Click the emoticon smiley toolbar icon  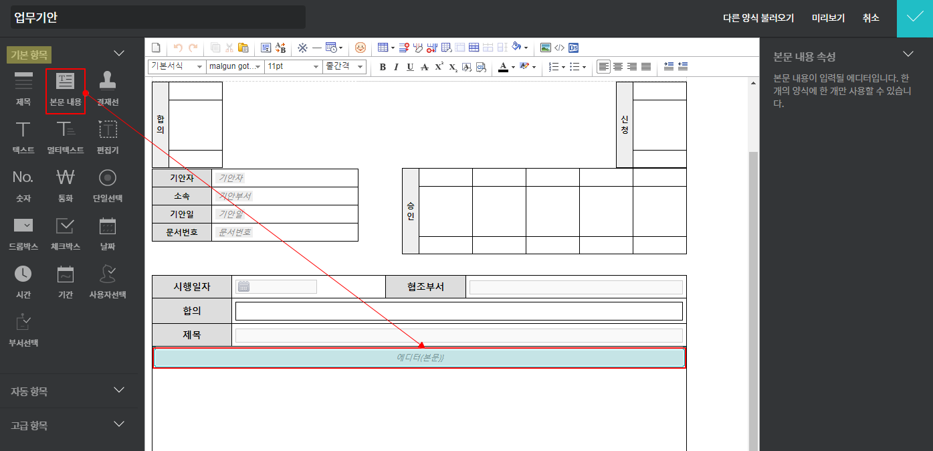point(360,48)
